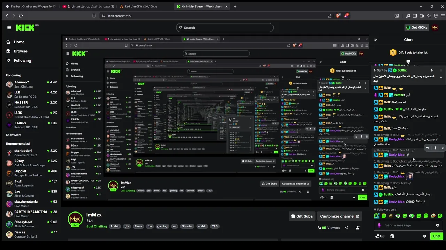Insert the first emote in emote row
Screen dimensions: 446x250
coord(377,216)
